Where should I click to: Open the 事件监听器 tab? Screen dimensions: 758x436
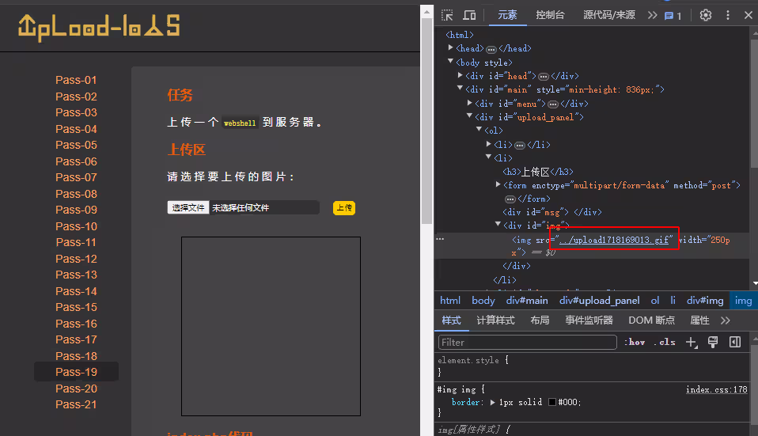(x=589, y=320)
